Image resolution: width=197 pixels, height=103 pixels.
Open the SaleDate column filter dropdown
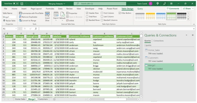68,36
